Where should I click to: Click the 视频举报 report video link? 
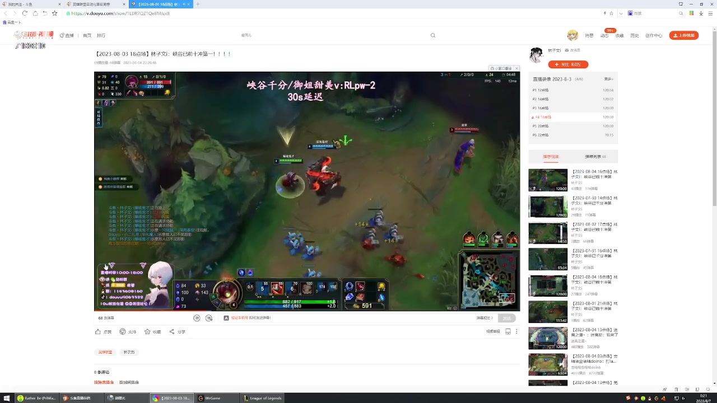(x=493, y=331)
